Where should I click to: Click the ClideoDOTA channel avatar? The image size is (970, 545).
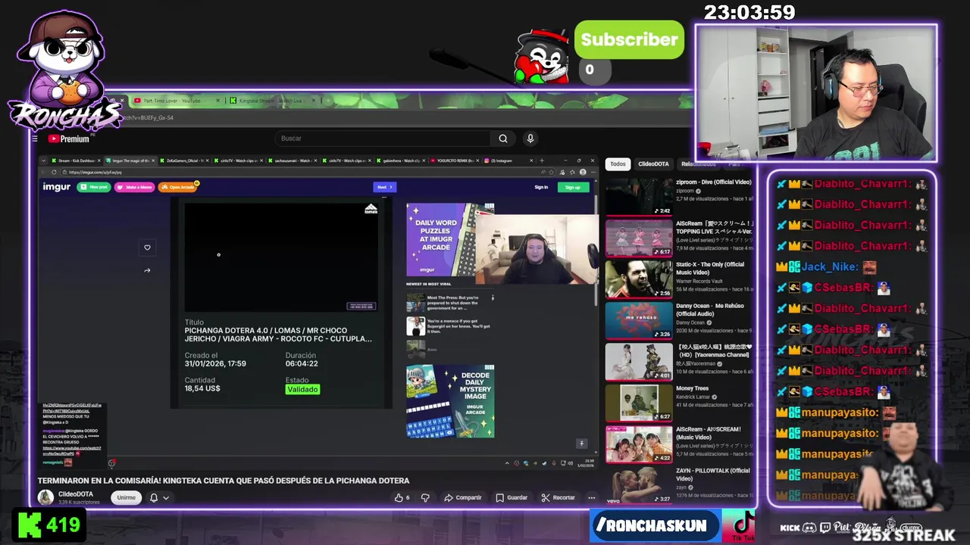(x=46, y=497)
